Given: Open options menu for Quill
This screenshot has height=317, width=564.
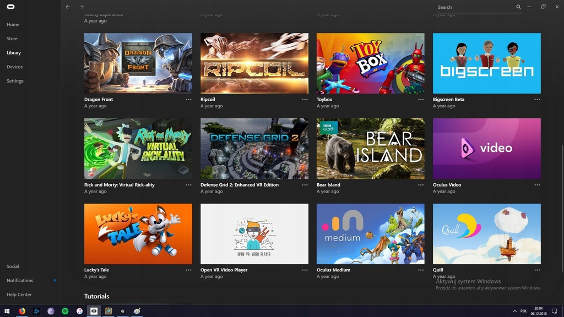Looking at the screenshot, I should (537, 270).
